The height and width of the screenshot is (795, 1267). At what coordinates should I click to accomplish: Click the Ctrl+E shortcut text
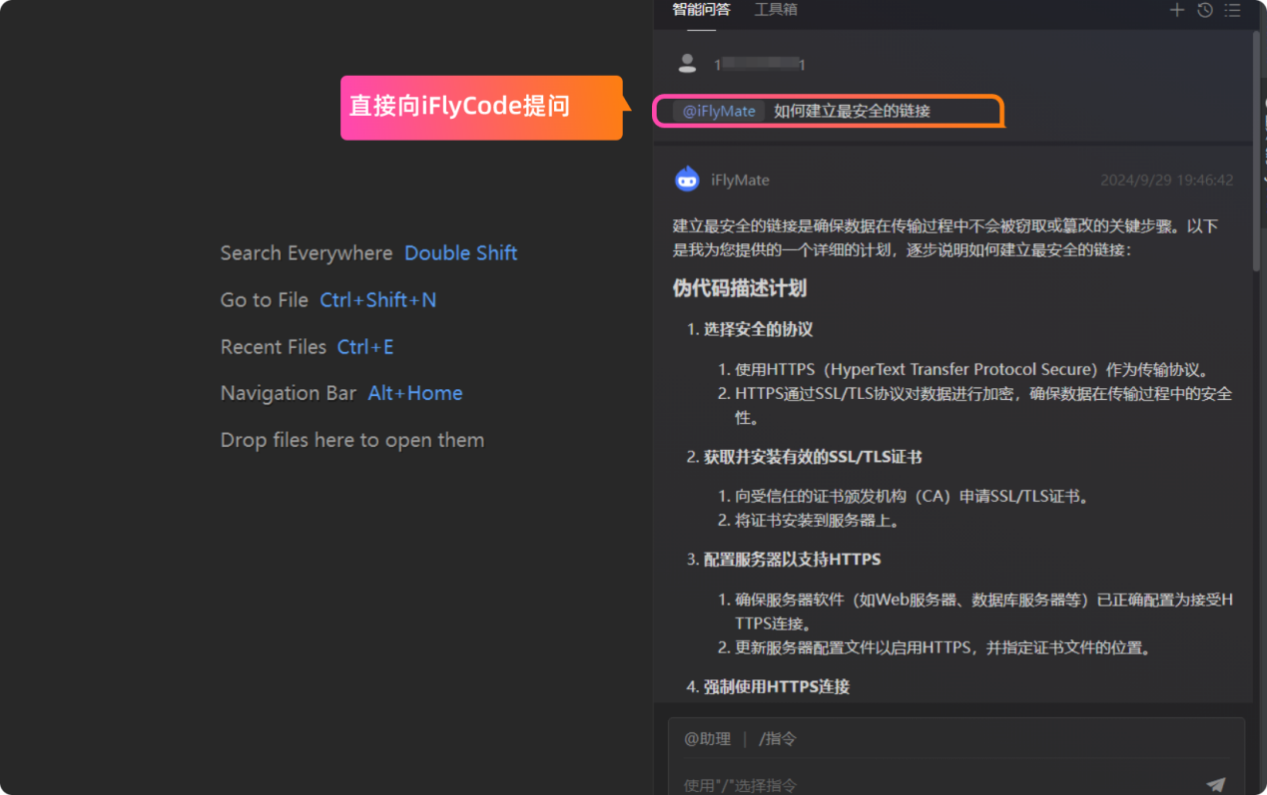click(365, 347)
